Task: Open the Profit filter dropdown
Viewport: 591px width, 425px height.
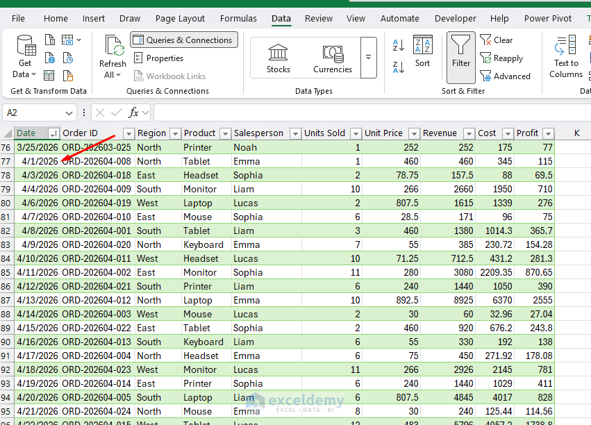Action: pos(549,133)
